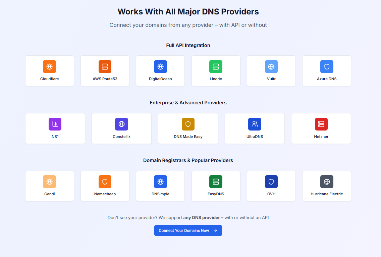Click the Connect Your Domains Now button

tap(188, 230)
